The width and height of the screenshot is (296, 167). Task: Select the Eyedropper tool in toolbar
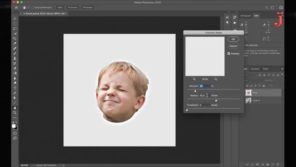point(15,44)
